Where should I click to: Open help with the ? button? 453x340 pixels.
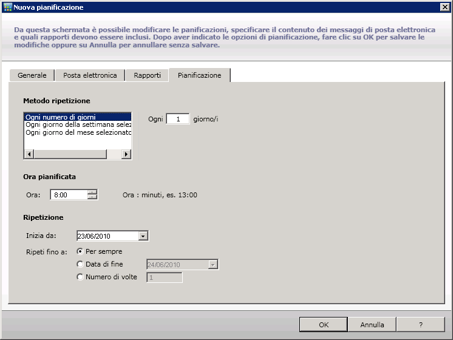[421, 325]
